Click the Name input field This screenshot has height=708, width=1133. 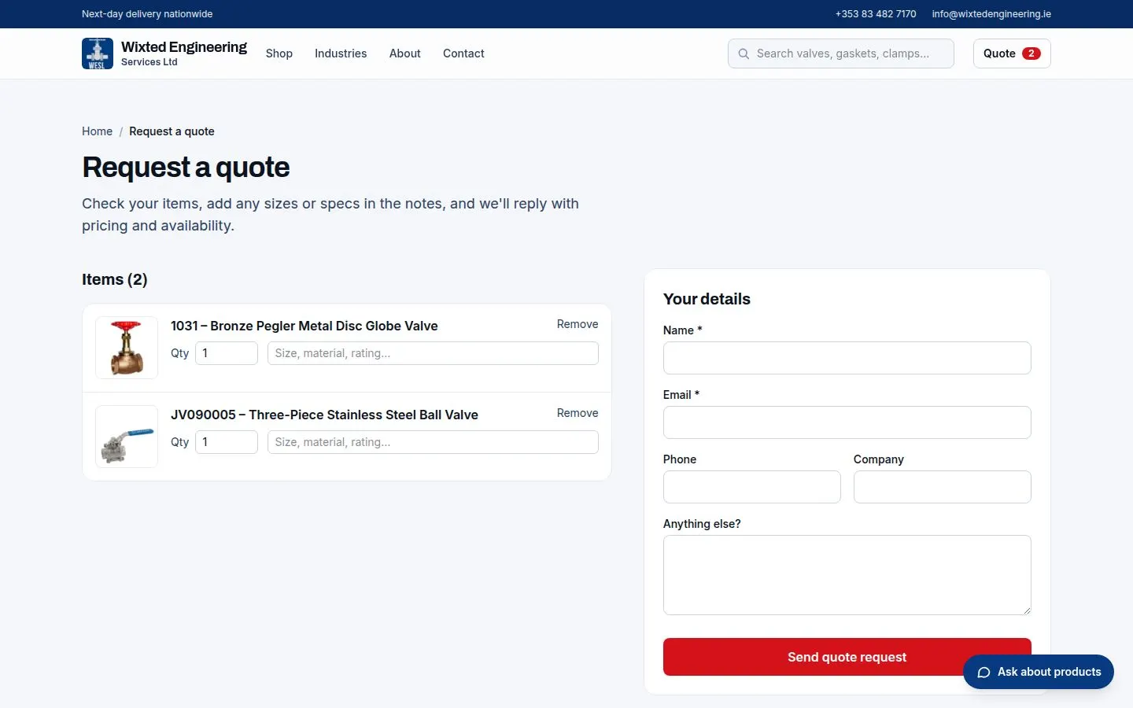847,358
